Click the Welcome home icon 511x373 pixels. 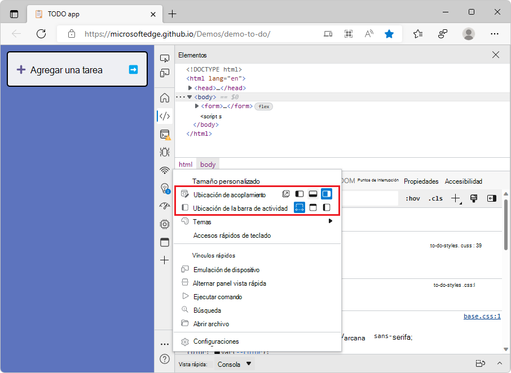[165, 97]
